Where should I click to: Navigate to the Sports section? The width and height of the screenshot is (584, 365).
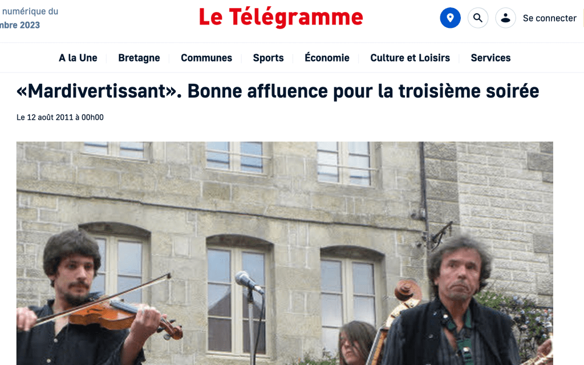click(x=268, y=58)
